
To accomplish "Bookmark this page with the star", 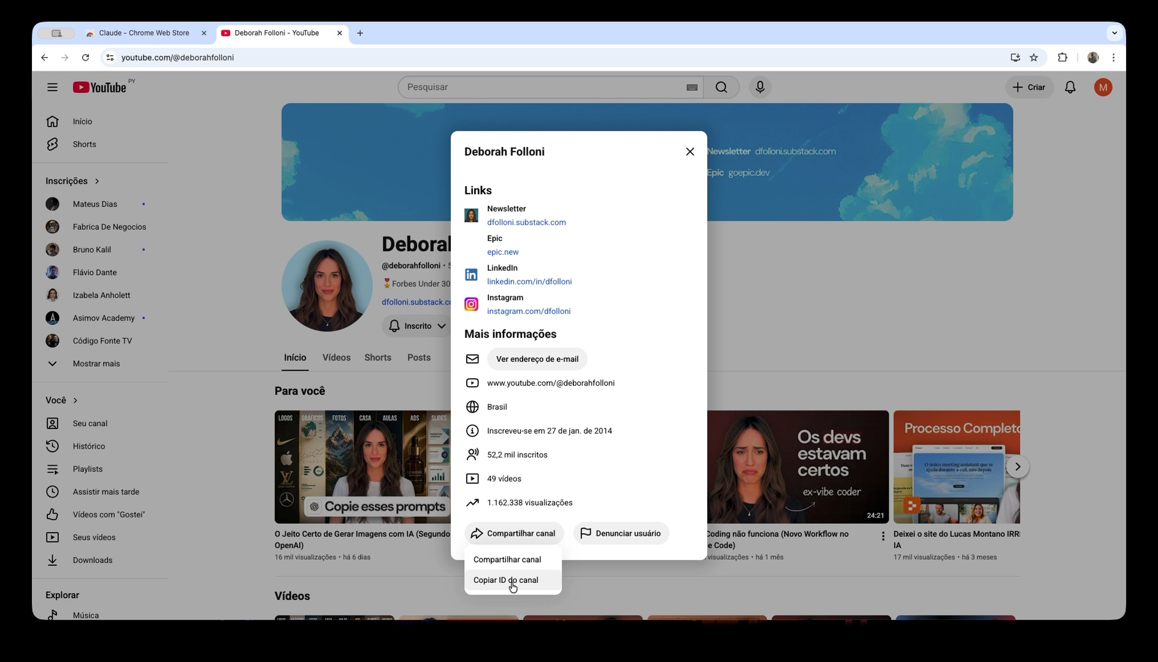I will [x=1034, y=58].
